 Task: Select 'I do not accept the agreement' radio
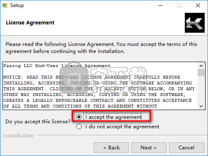[x=79, y=127]
